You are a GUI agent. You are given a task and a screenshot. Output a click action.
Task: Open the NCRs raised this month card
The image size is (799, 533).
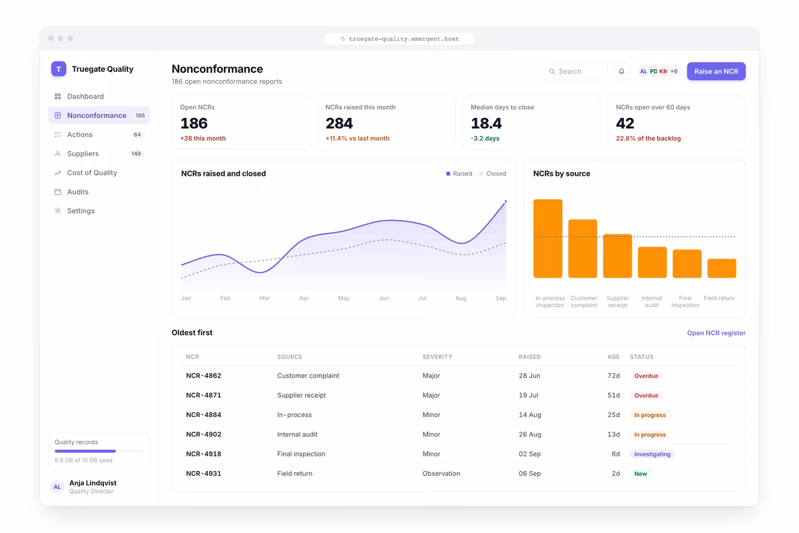point(386,123)
